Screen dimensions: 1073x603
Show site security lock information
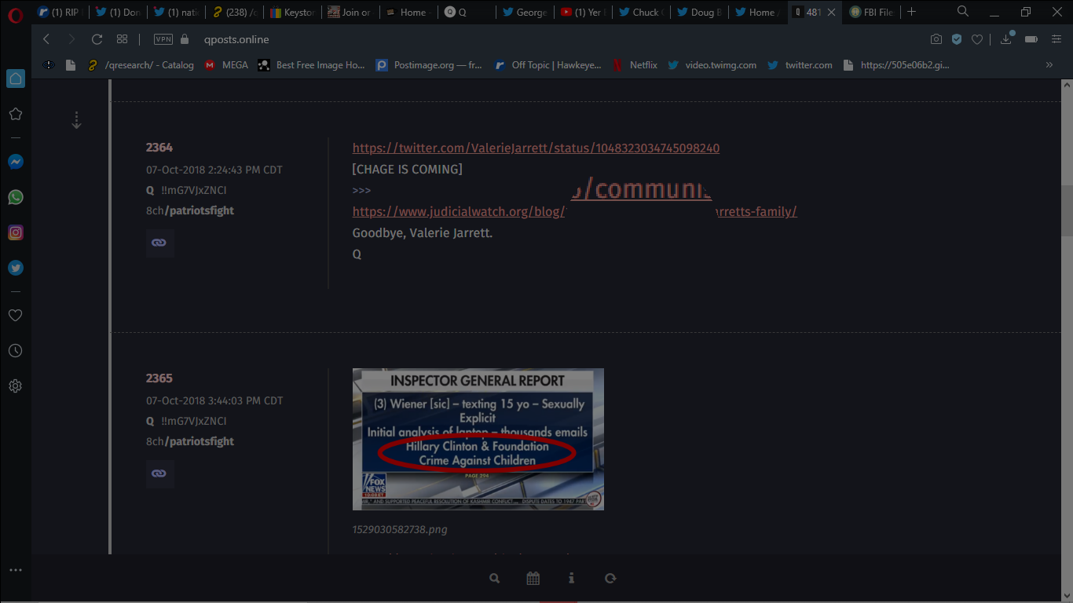click(x=185, y=39)
